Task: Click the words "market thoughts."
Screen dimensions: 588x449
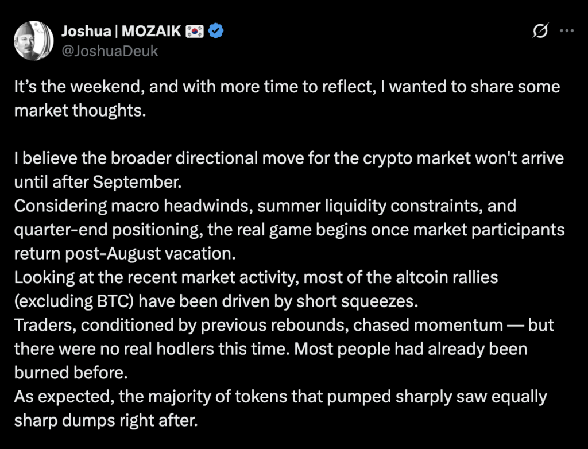Action: [80, 111]
